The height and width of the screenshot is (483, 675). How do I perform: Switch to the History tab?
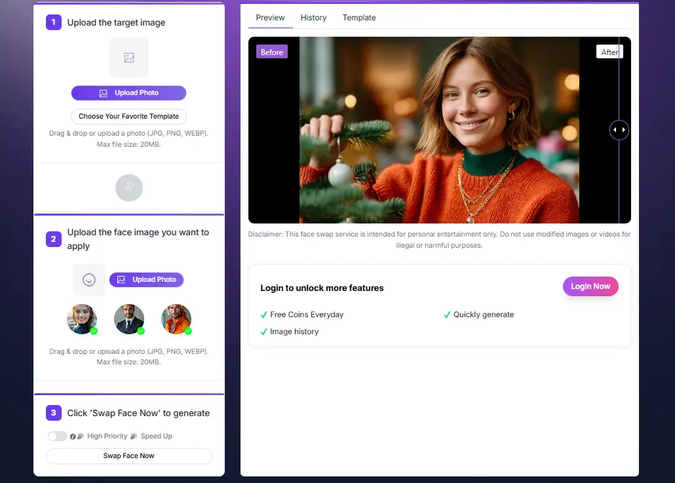(313, 18)
